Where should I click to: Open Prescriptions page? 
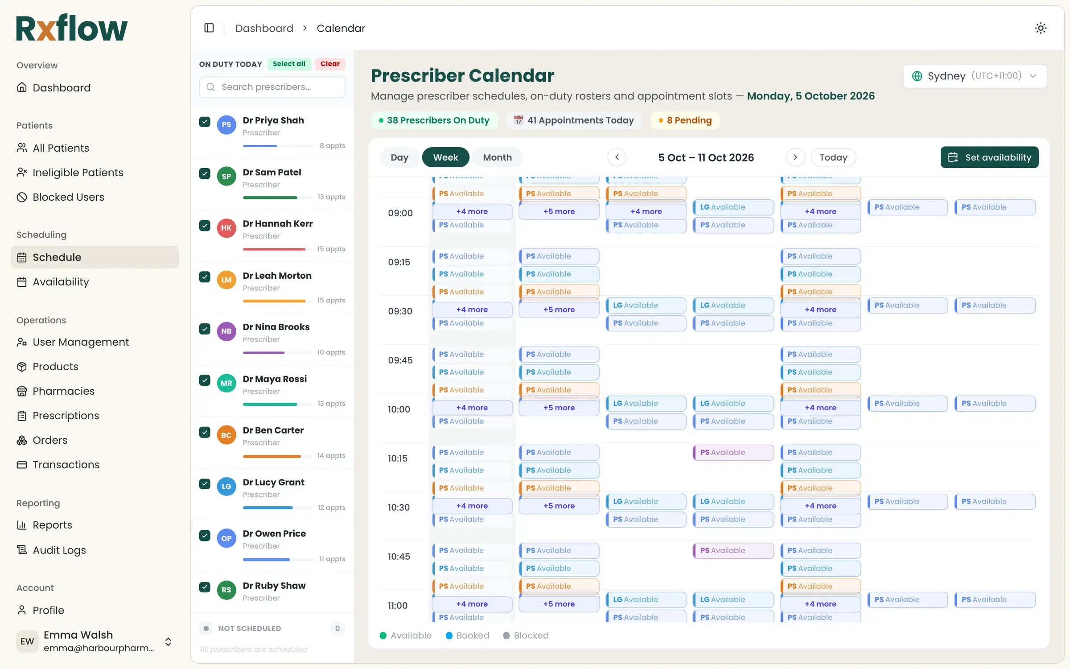pos(95,416)
